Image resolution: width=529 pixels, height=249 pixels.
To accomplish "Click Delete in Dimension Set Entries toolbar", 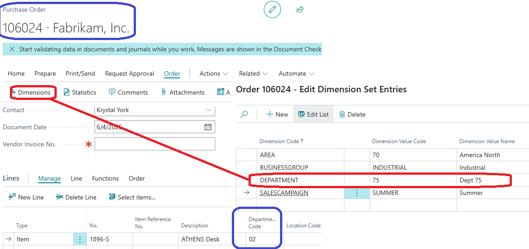I will click(x=352, y=114).
